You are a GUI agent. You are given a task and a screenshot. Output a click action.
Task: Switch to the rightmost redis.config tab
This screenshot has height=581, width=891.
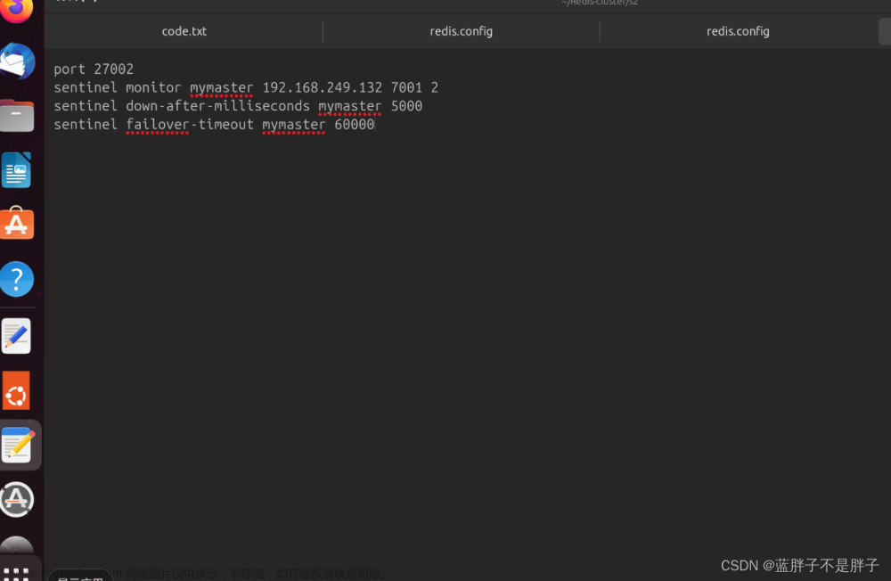coord(738,31)
